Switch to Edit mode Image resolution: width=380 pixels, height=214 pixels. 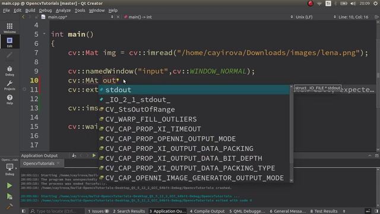pos(9,42)
